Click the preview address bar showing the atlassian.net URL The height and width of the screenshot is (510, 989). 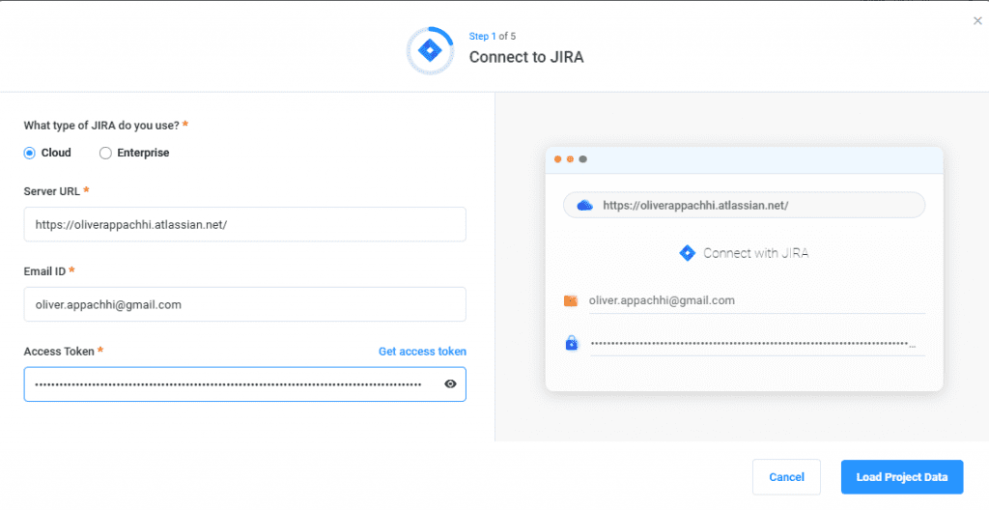point(744,206)
